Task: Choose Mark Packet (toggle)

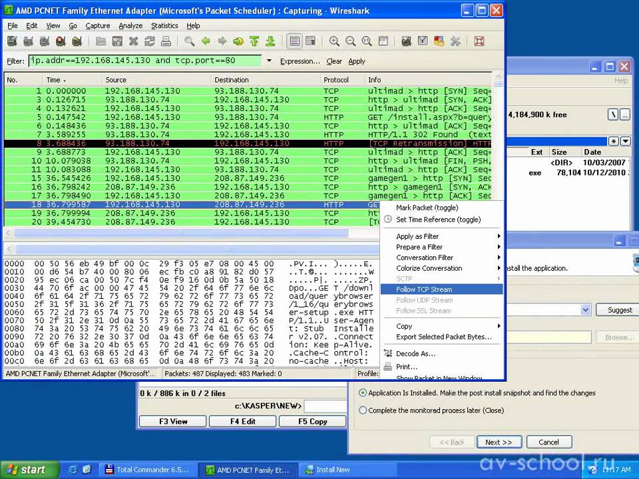Action: 441,208
